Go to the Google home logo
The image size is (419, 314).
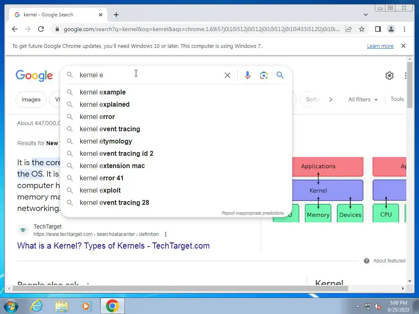click(34, 76)
